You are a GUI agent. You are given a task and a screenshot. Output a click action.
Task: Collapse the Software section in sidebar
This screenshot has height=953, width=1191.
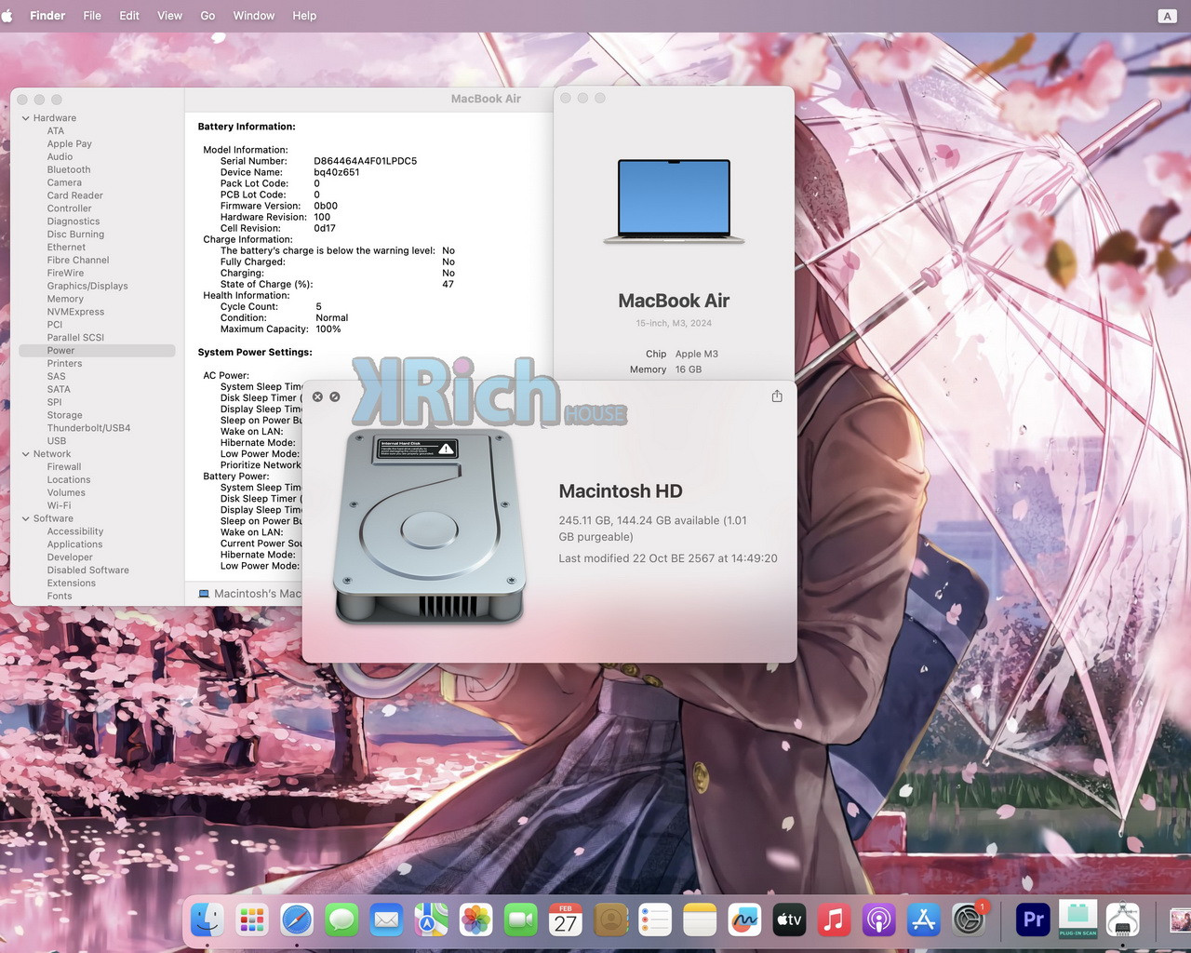pyautogui.click(x=26, y=518)
